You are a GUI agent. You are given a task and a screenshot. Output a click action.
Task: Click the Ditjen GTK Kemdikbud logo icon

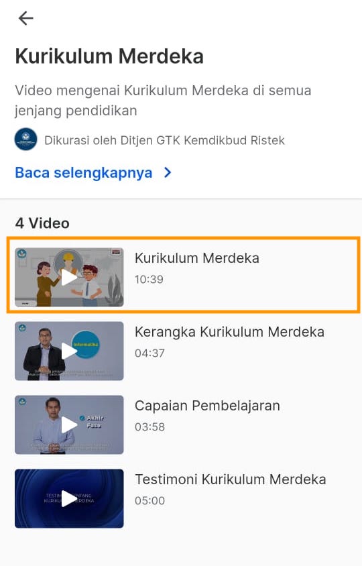point(25,139)
